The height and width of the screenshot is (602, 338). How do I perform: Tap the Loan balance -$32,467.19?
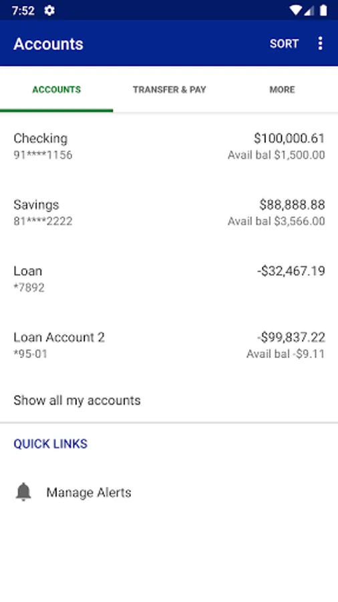pos(291,271)
